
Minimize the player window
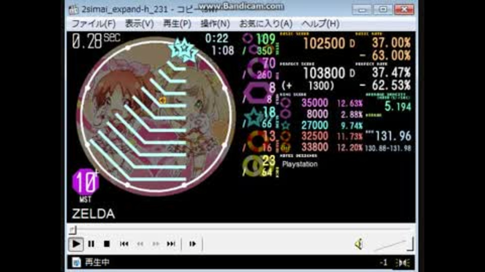361,10
